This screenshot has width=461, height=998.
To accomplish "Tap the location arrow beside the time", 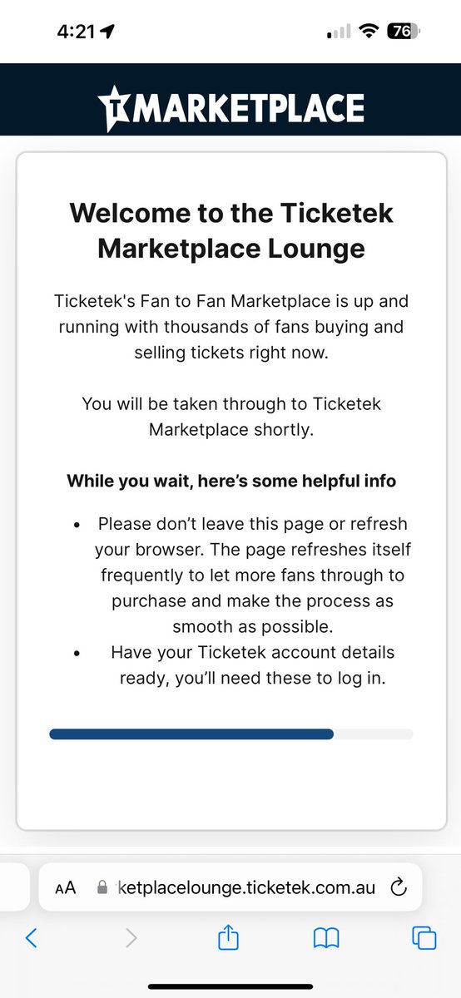I will (107, 32).
